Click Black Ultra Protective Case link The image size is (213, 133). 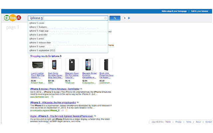tap(106, 75)
